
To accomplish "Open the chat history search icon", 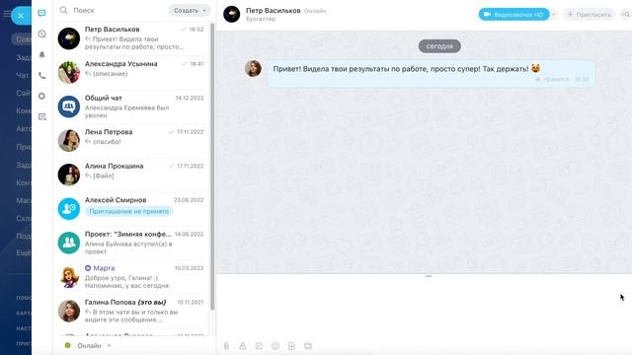I will 626,15.
